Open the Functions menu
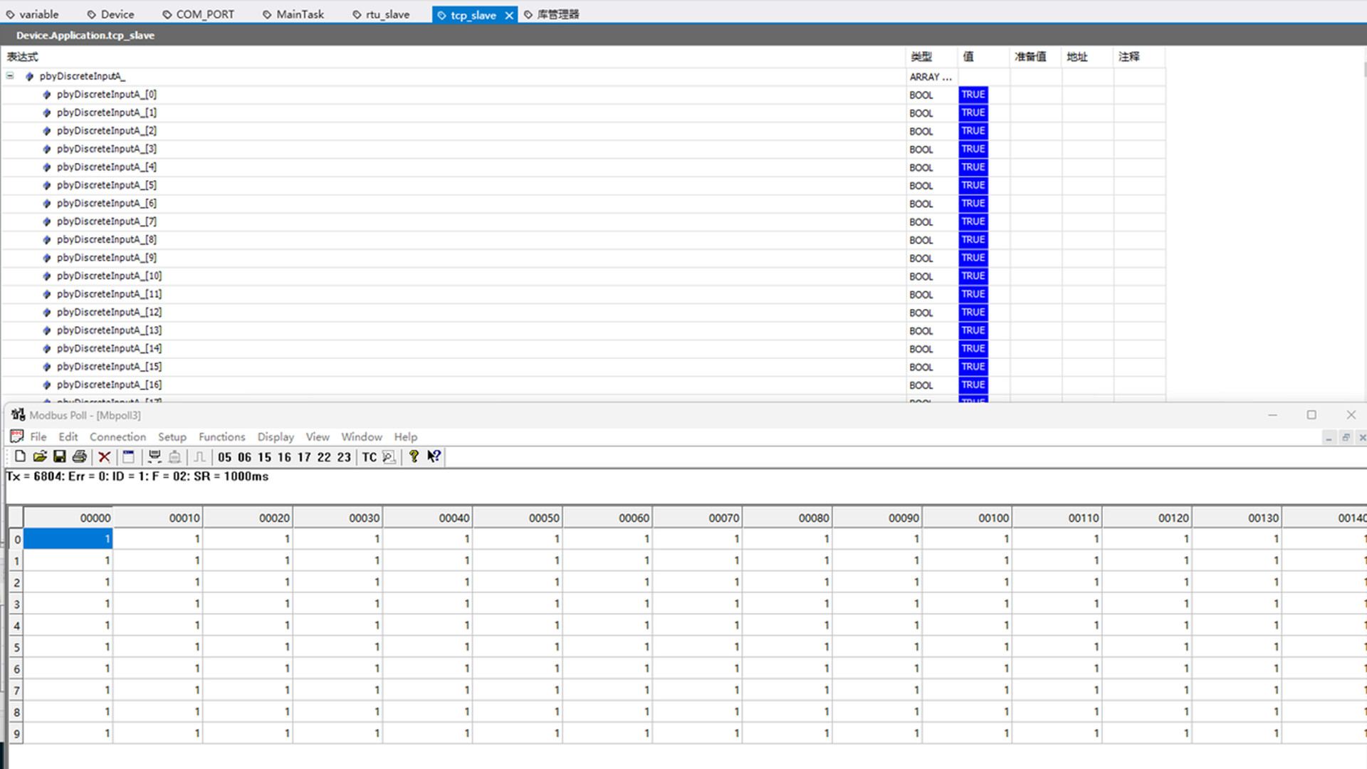Viewport: 1367px width, 769px height. (x=221, y=436)
